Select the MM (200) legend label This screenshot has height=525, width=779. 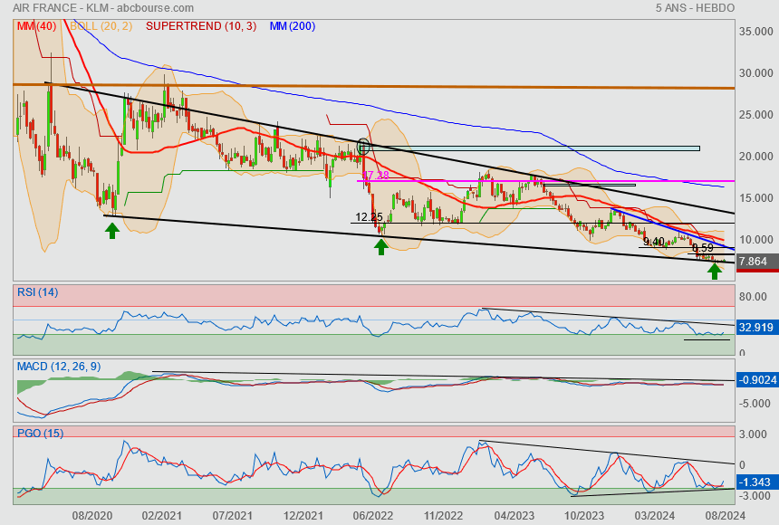[x=293, y=26]
